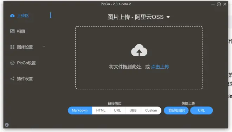Click the plus circle window icon

click(x=219, y=4)
